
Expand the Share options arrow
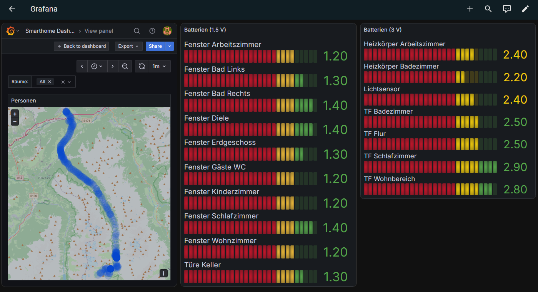tap(170, 46)
